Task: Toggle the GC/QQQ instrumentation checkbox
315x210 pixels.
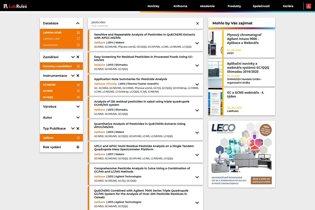Action: point(78,97)
